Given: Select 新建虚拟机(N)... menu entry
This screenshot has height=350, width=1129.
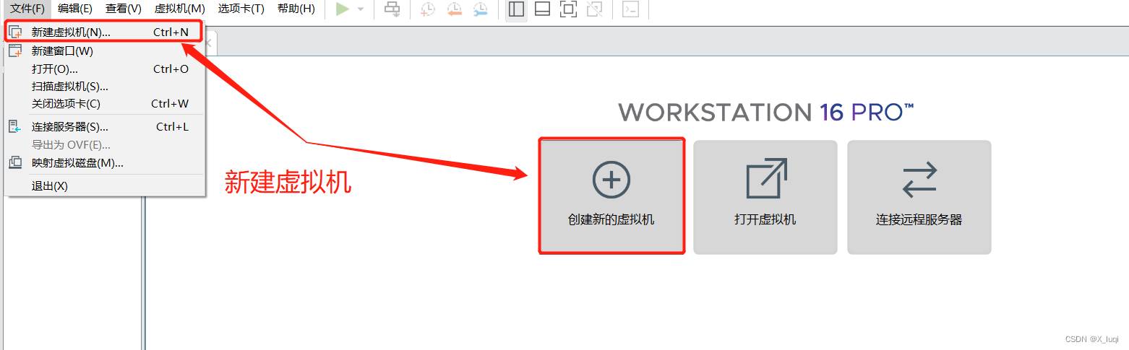Looking at the screenshot, I should [x=105, y=32].
